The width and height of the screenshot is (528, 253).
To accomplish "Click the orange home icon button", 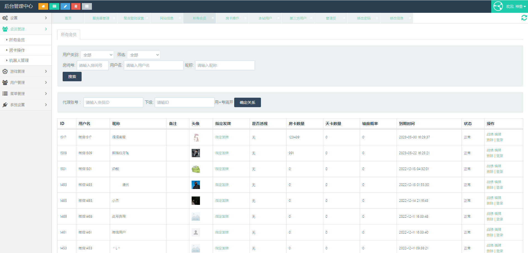I will [x=43, y=6].
